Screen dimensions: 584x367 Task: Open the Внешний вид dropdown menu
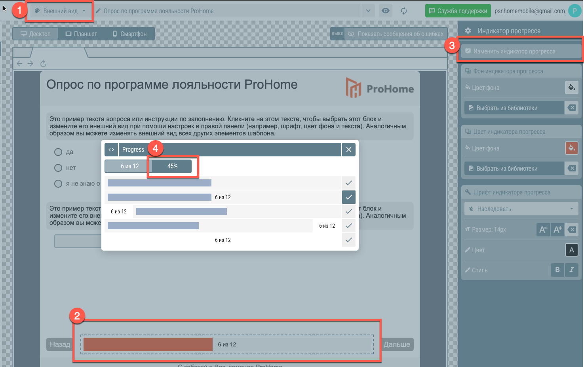60,11
